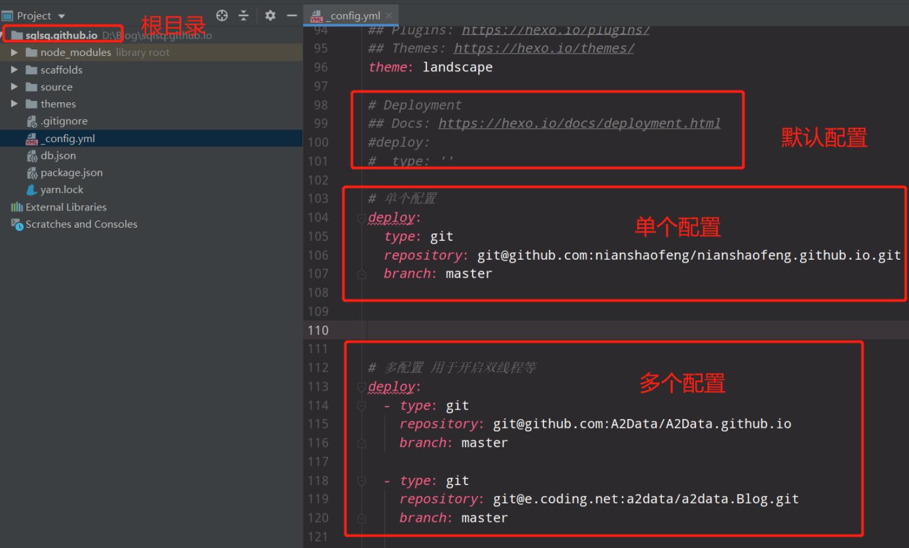This screenshot has height=548, width=909.
Task: Open Scratches and Consoles
Action: pos(81,225)
